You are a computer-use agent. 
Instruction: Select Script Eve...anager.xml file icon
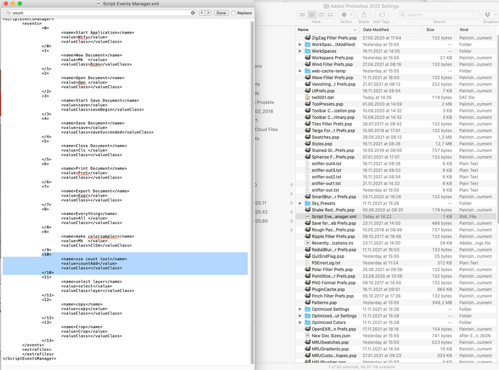(x=307, y=216)
